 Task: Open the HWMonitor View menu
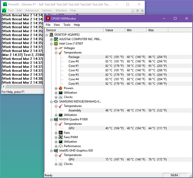point(57,25)
